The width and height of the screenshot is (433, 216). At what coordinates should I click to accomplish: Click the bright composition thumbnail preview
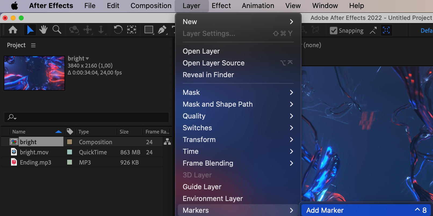[x=34, y=73]
